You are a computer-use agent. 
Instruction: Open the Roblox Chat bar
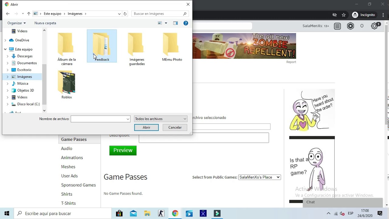point(343,202)
